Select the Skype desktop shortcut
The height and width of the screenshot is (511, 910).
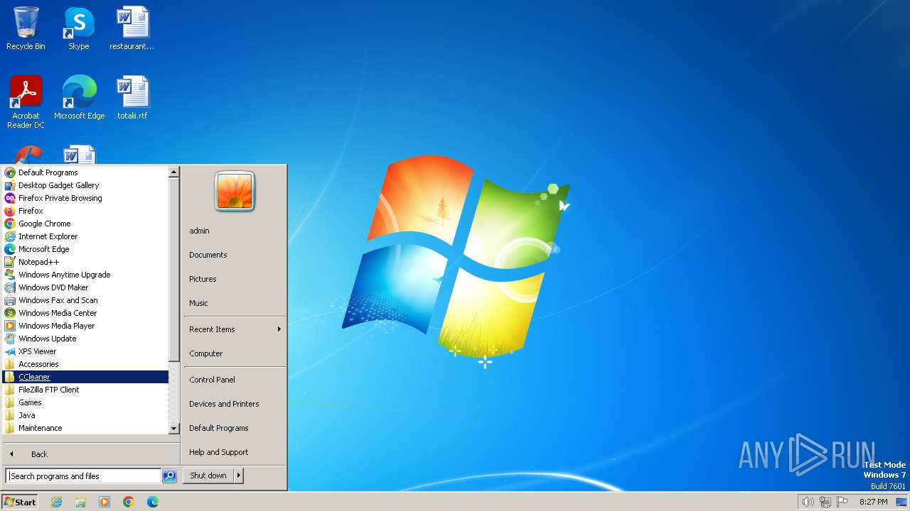[78, 28]
